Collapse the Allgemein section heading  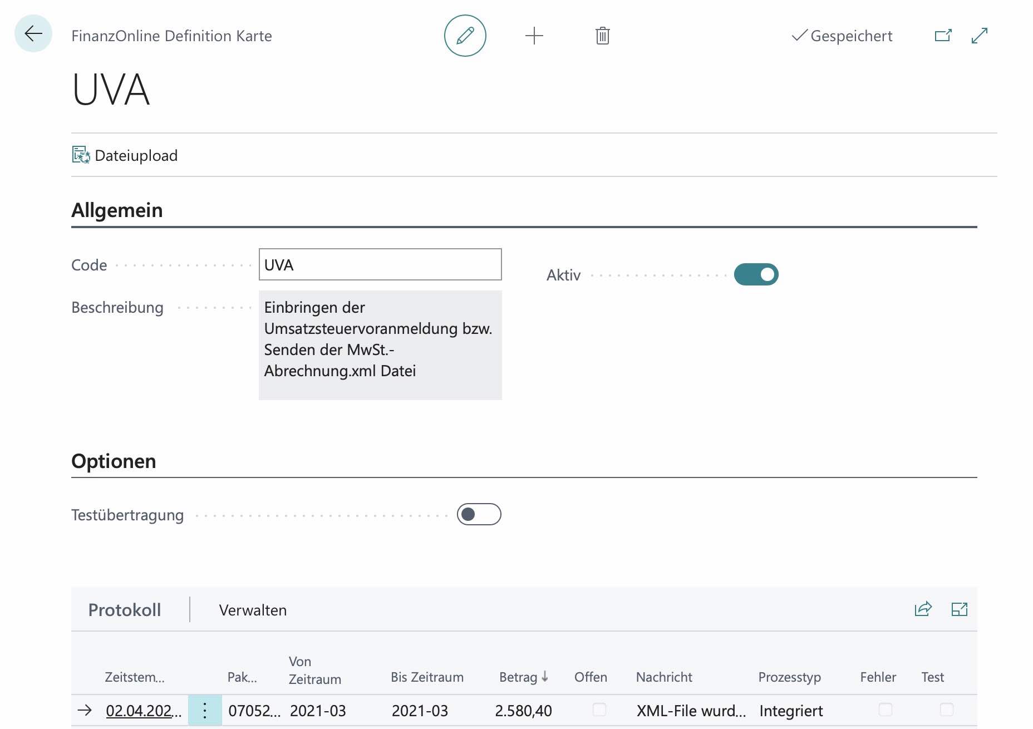117,210
